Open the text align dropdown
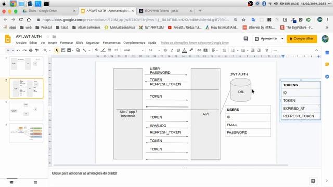The width and height of the screenshot is (333, 187). pyautogui.click(x=215, y=50)
